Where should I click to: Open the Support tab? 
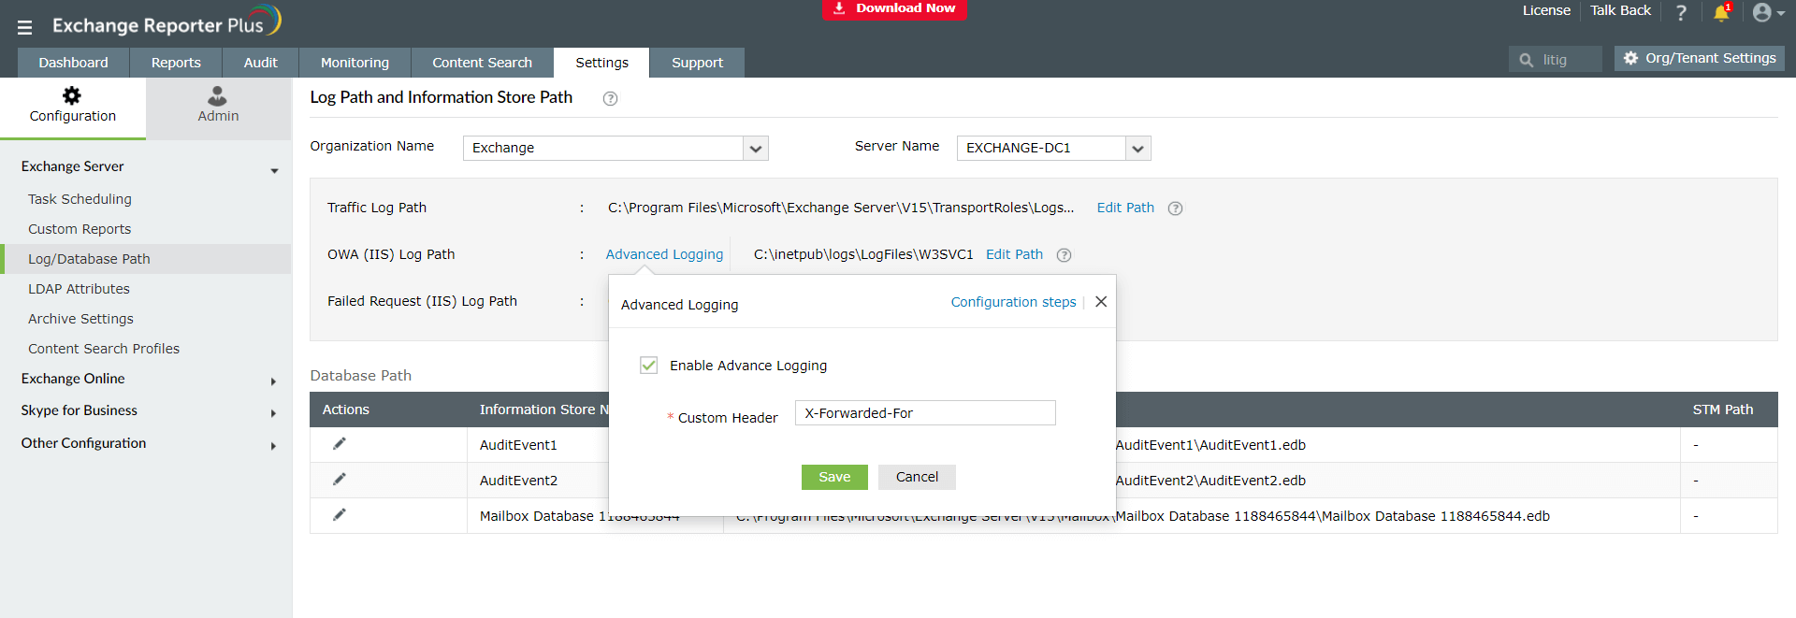click(697, 63)
